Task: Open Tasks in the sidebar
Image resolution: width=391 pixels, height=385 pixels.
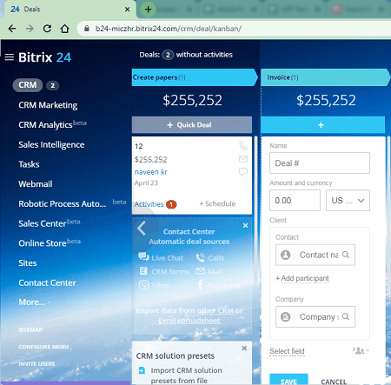Action: coord(29,164)
